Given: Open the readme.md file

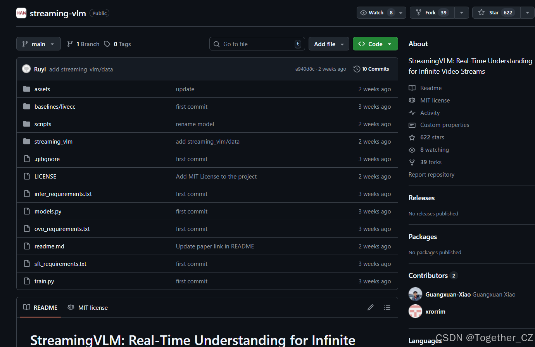Looking at the screenshot, I should [x=49, y=246].
